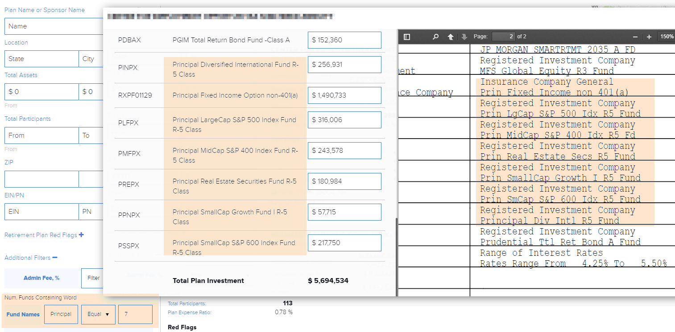Screen dimensions: 675x332
Task: Zoom in the PDF with plus
Action: click(x=649, y=37)
